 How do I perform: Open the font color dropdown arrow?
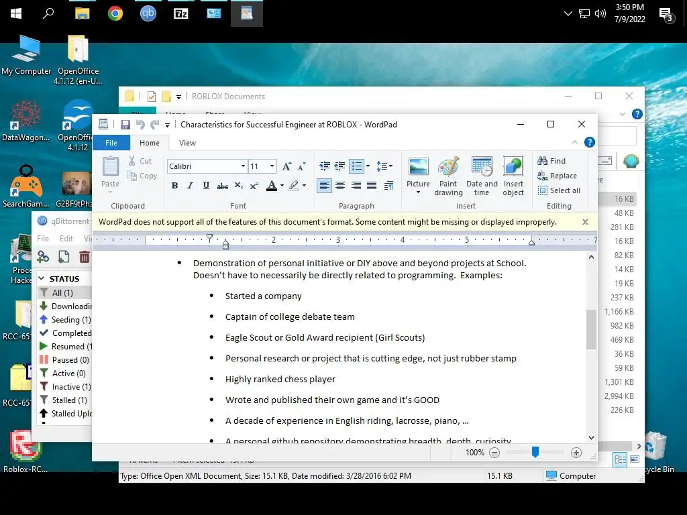point(282,185)
